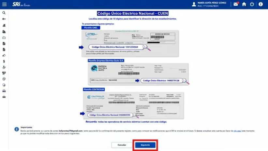This screenshot has height=151, width=268.
Task: Click the Empresa Eléctrica Quito bill example
Action: point(138,74)
